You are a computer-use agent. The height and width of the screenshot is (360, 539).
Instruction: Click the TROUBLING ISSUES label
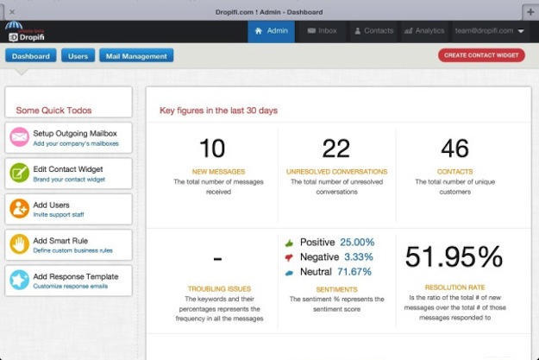pos(219,288)
